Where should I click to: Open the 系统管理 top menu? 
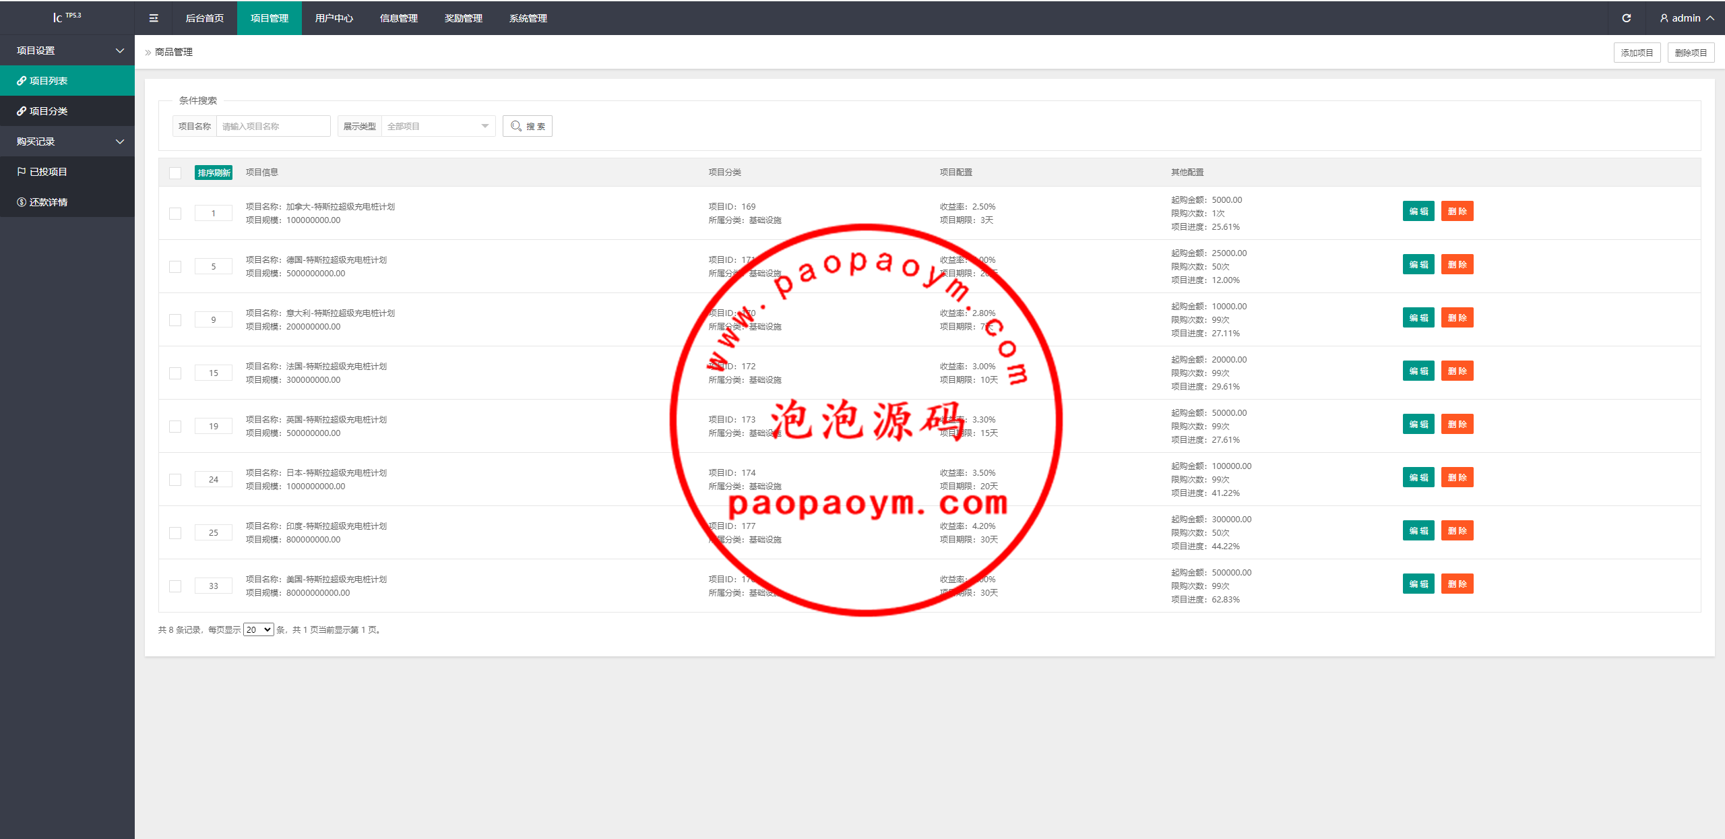pyautogui.click(x=528, y=18)
